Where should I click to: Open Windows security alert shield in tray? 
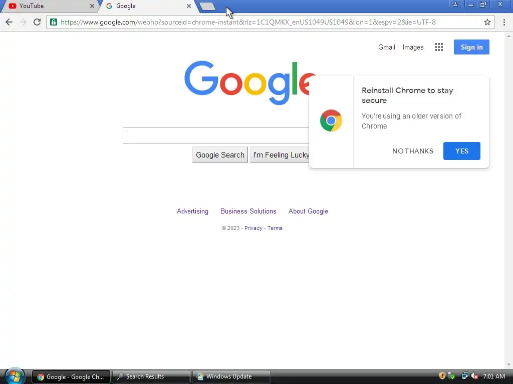click(x=442, y=376)
